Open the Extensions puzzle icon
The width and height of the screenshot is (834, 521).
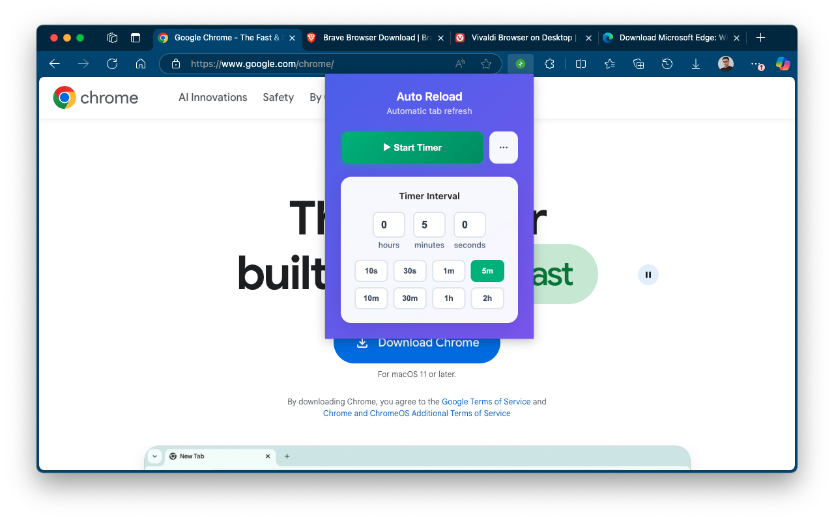click(550, 64)
